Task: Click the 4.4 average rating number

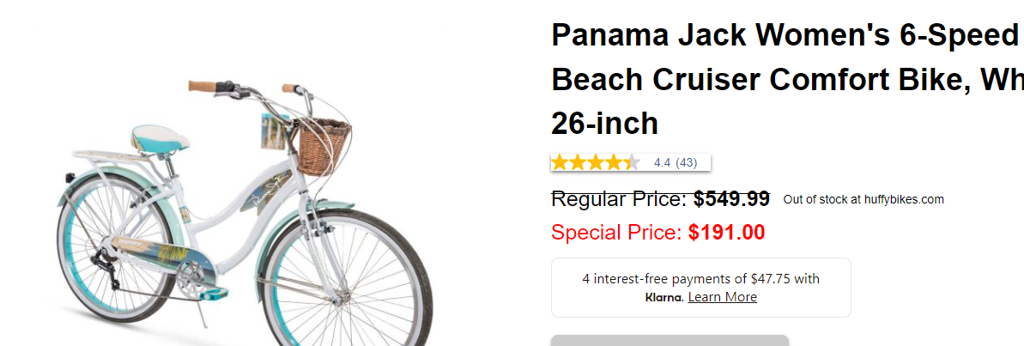Action: coord(662,162)
